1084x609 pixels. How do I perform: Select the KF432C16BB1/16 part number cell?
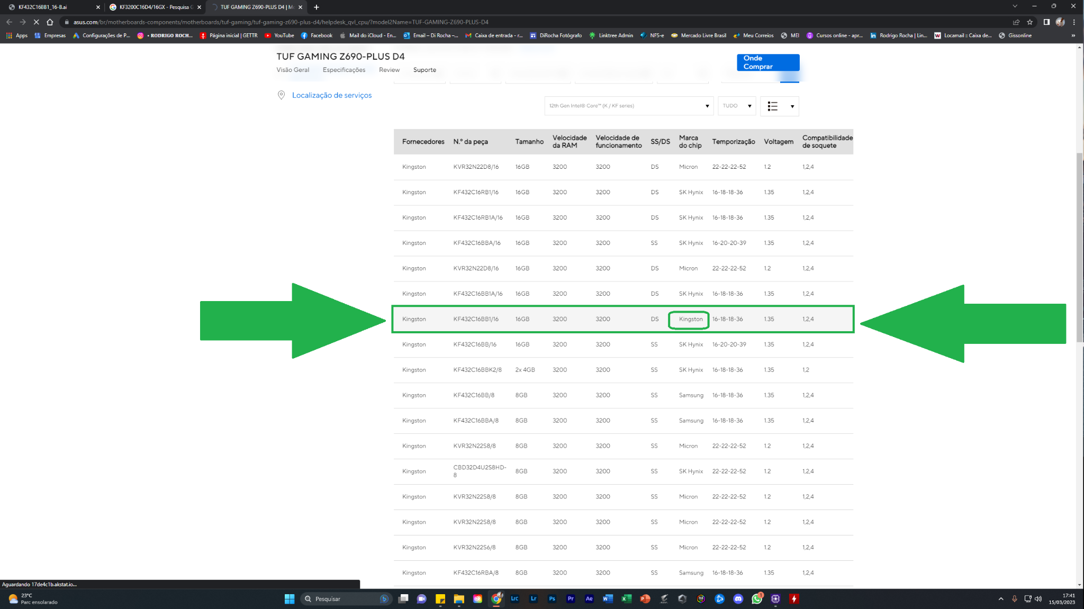click(x=476, y=319)
